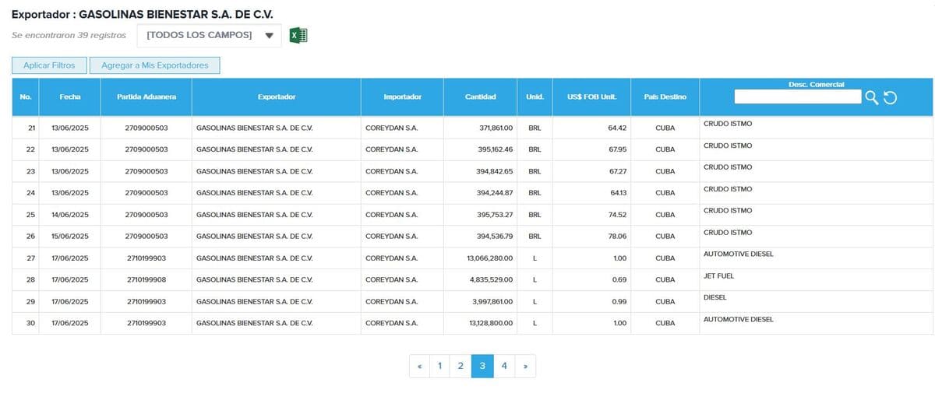The image size is (935, 393).
Task: Click 'Se encontraron 39 registros' text
Action: point(69,36)
